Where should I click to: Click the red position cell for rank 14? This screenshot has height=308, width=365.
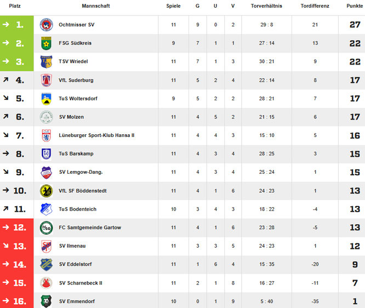(x=16, y=264)
